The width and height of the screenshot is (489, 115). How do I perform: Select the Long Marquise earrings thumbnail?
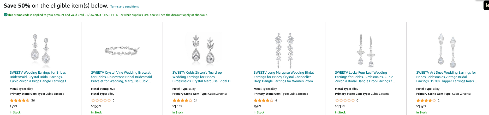point(284,50)
